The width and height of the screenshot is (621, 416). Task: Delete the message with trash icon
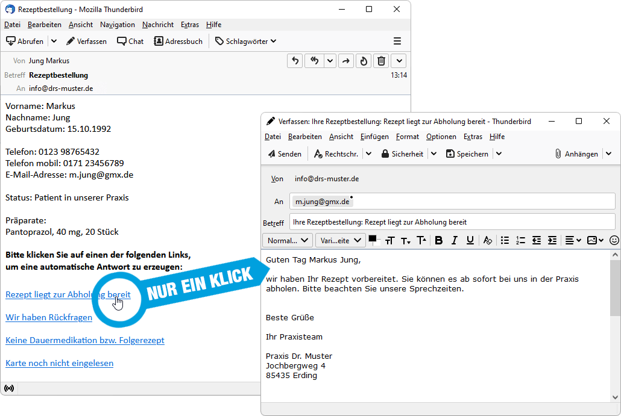tap(381, 61)
